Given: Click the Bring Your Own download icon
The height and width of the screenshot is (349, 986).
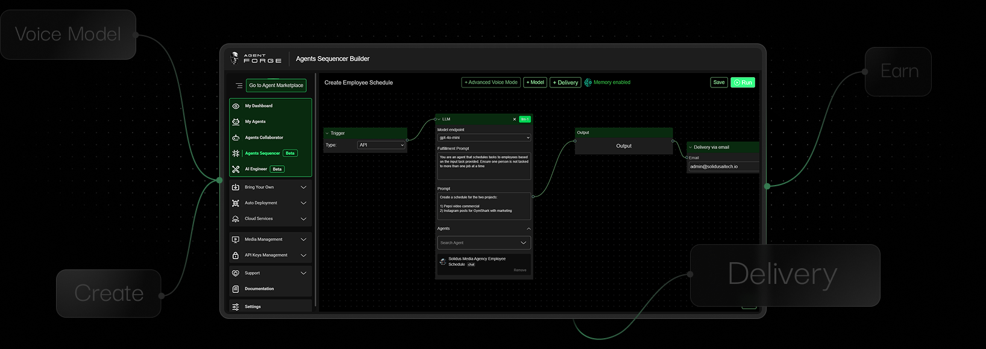Looking at the screenshot, I should tap(236, 187).
